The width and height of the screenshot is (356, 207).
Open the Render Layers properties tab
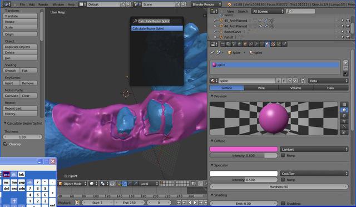click(229, 44)
